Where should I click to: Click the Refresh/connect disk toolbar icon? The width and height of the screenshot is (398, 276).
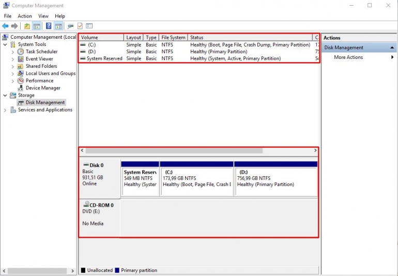(x=71, y=26)
